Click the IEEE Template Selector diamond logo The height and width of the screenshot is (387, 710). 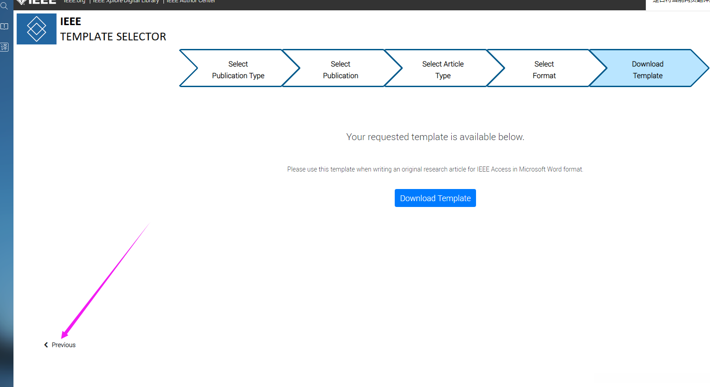coord(36,29)
